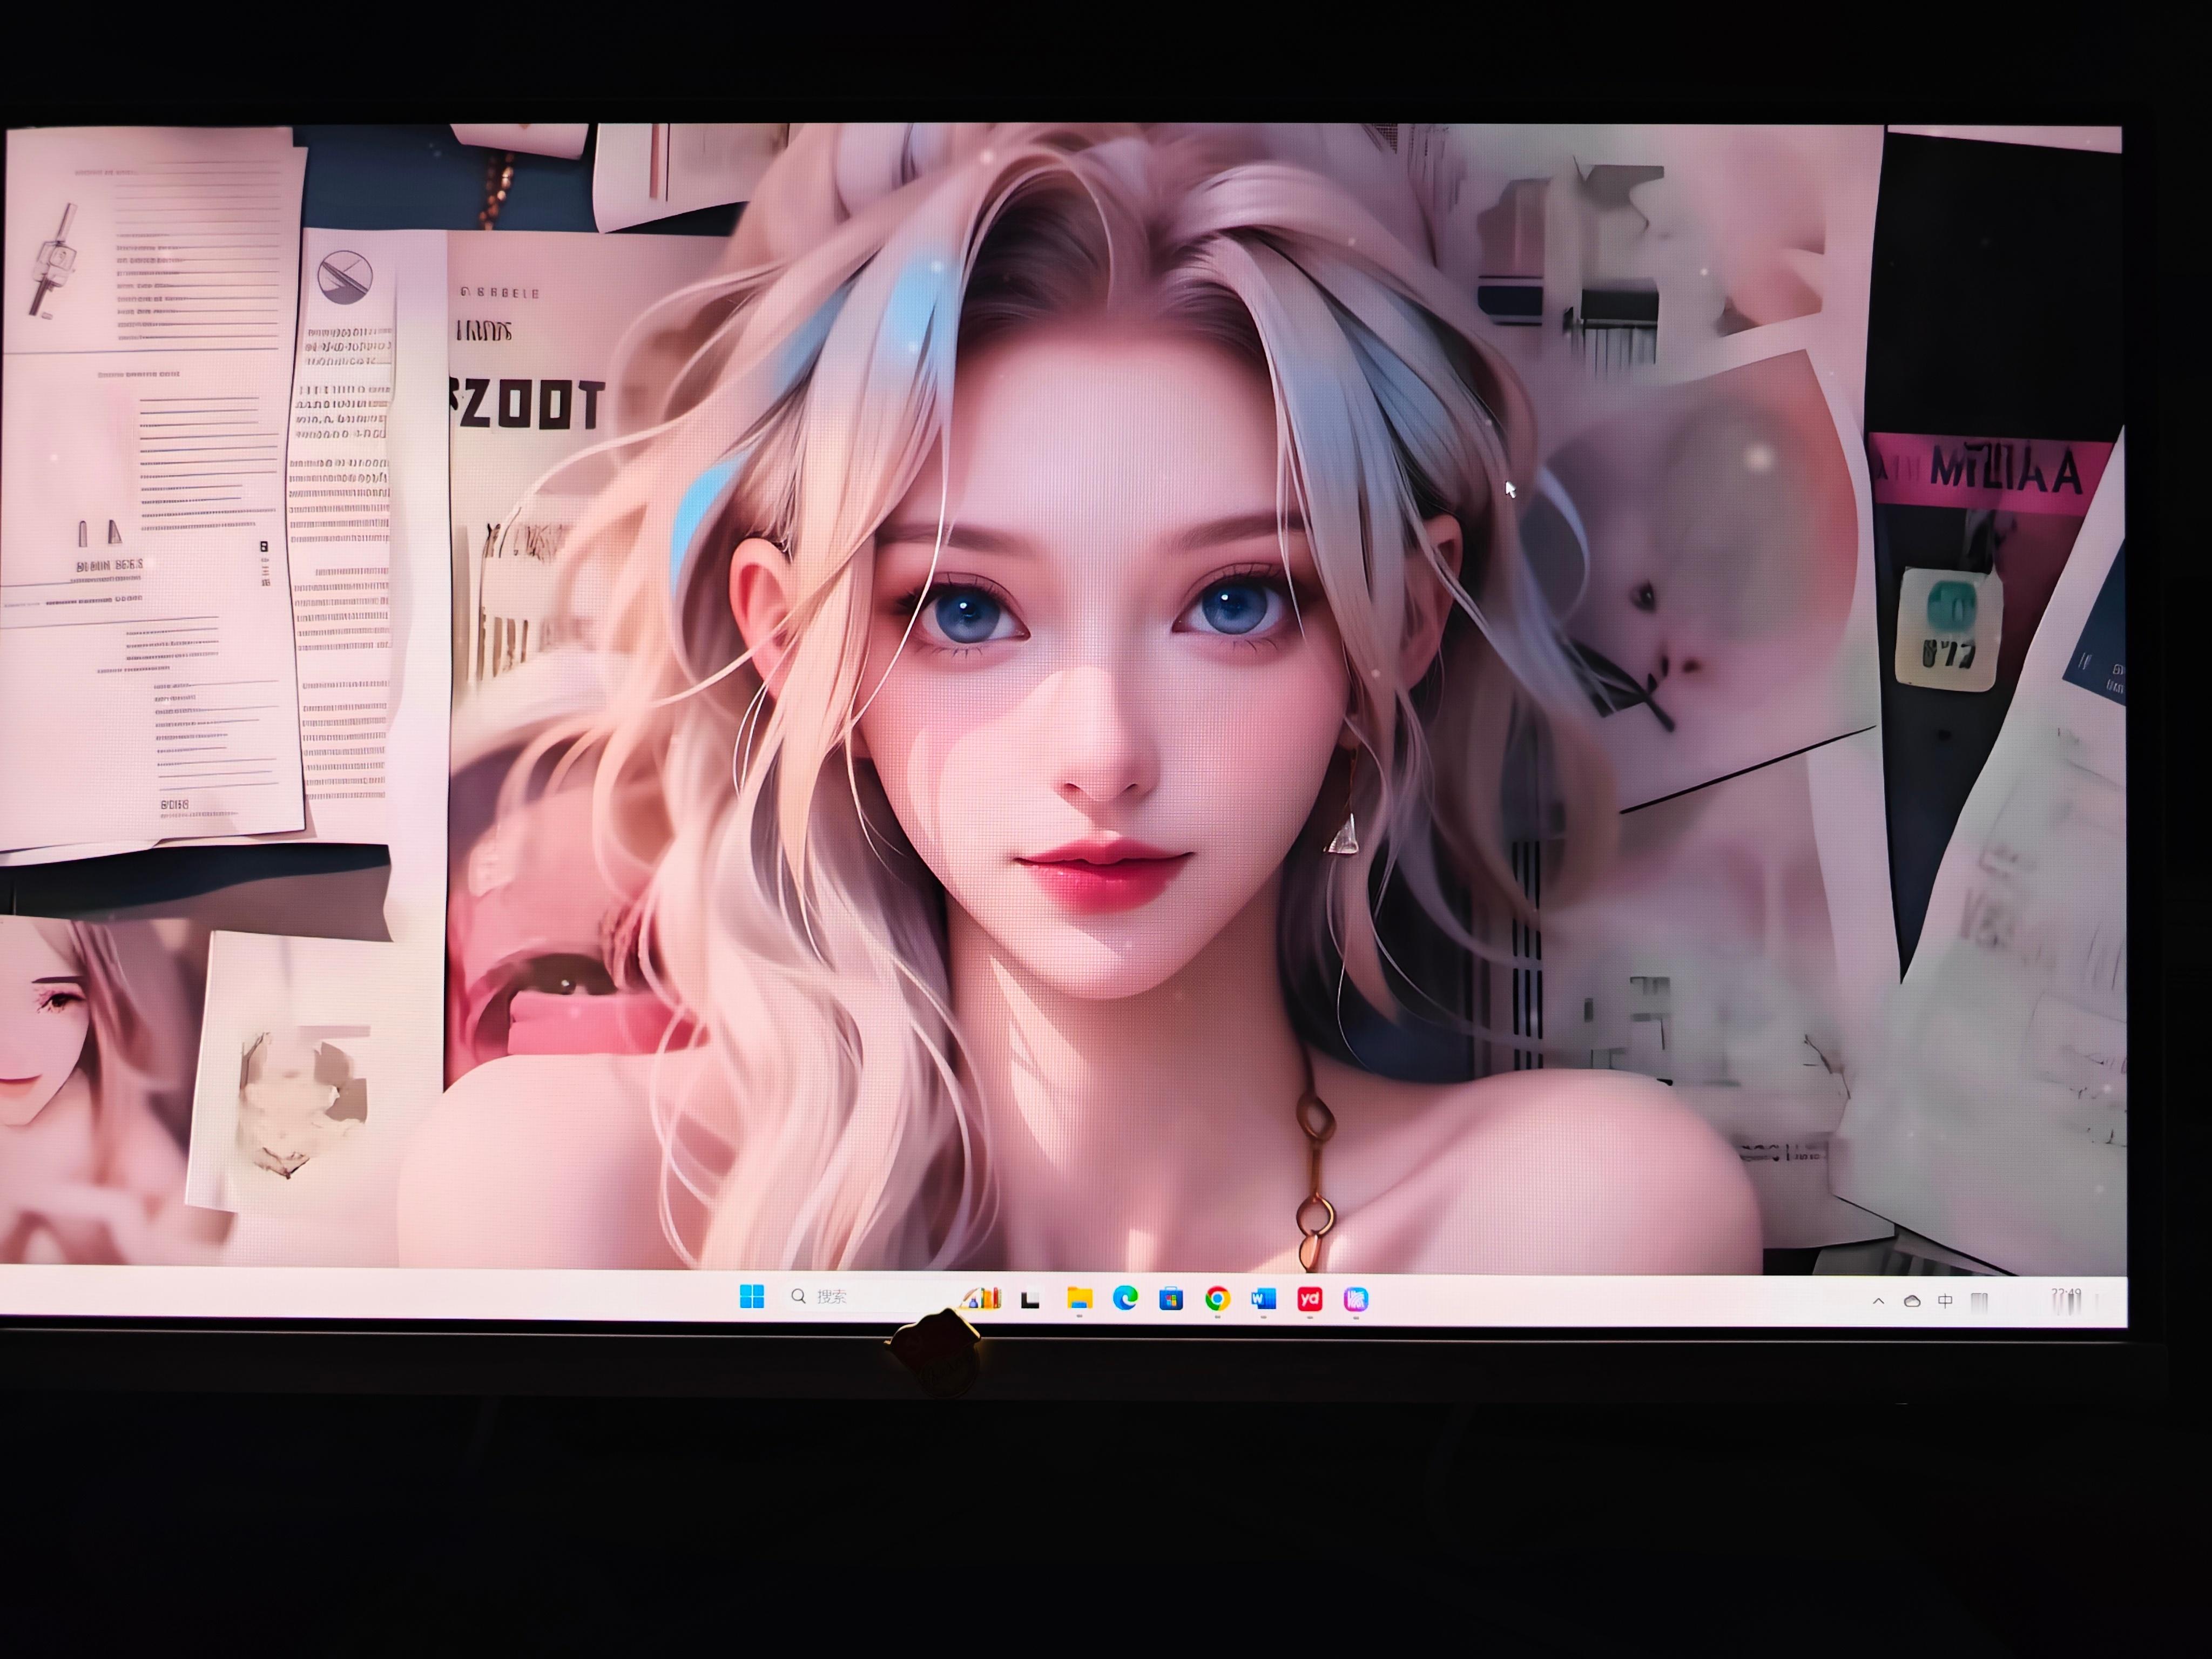
Task: Open the Windows Start menu
Action: [751, 1297]
